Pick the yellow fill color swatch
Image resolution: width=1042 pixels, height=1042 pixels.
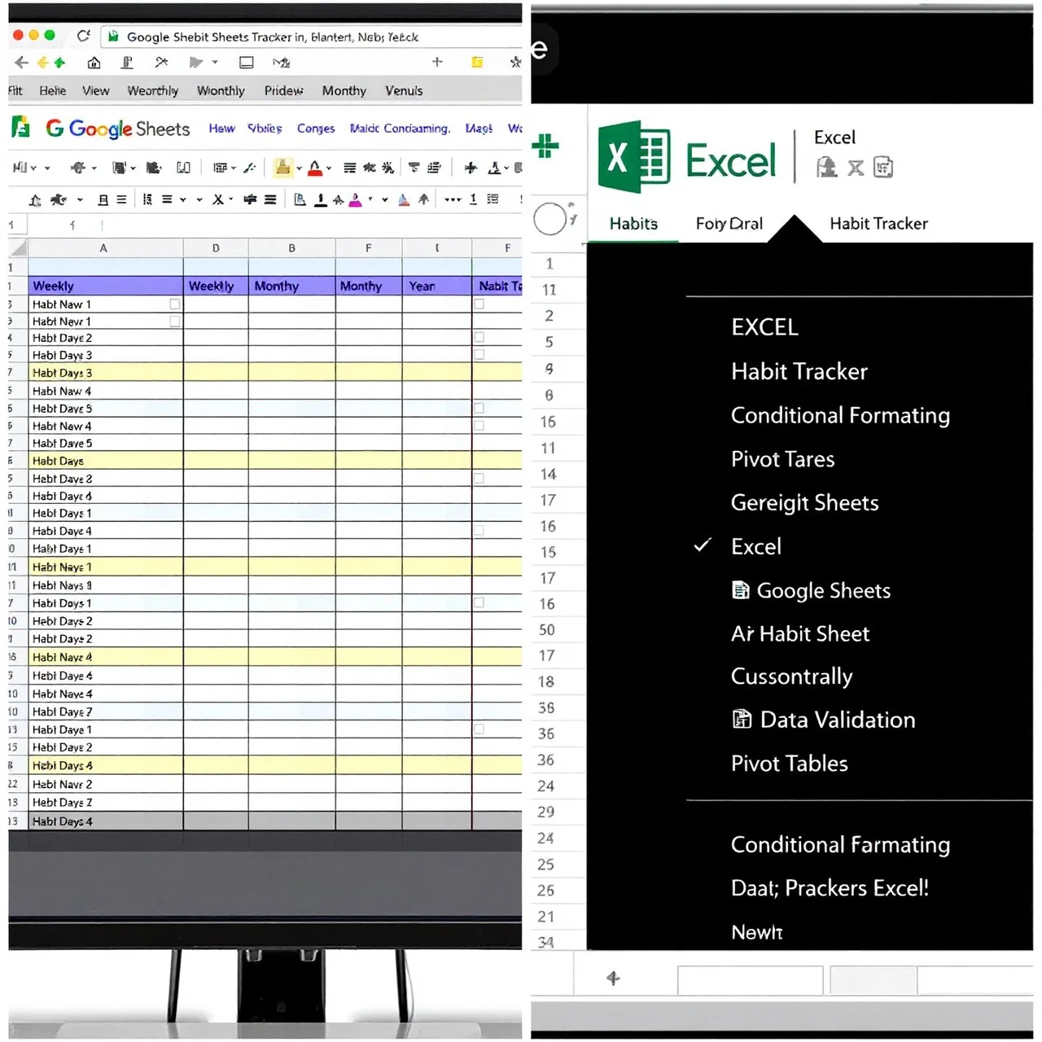(282, 168)
